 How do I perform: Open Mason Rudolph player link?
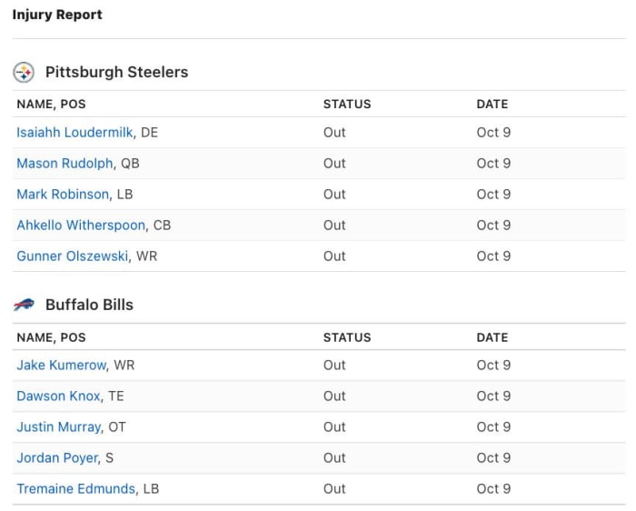(x=65, y=163)
